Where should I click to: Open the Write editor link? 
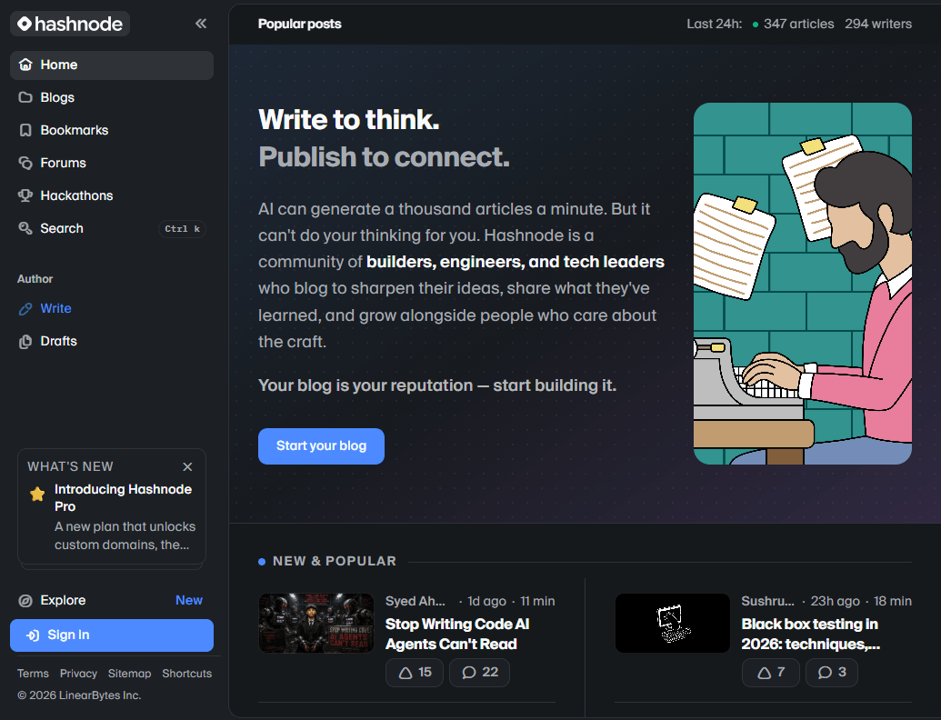coord(112,308)
